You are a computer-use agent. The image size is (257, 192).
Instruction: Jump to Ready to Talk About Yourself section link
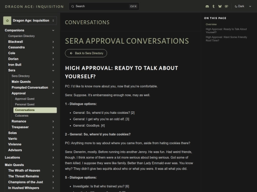coord(226,31)
